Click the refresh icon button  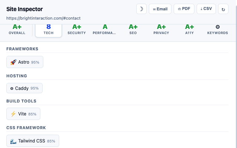pos(223,9)
